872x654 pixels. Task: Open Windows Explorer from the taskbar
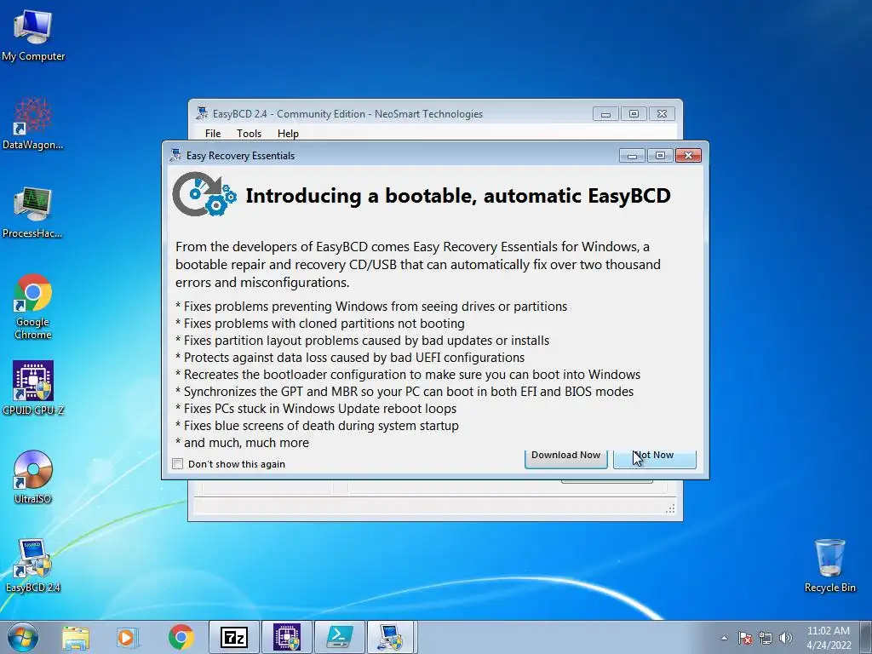[x=76, y=637]
